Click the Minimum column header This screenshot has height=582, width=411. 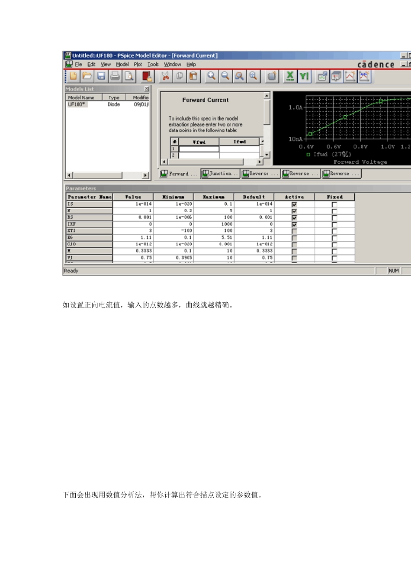click(173, 197)
